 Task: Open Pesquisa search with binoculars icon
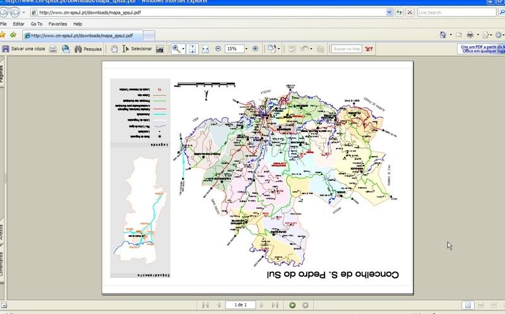(88, 49)
